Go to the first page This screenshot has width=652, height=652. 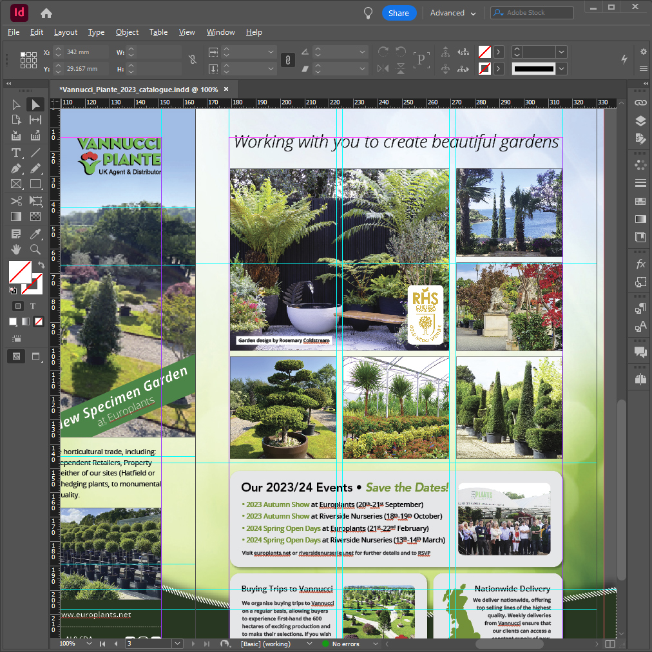click(x=102, y=644)
